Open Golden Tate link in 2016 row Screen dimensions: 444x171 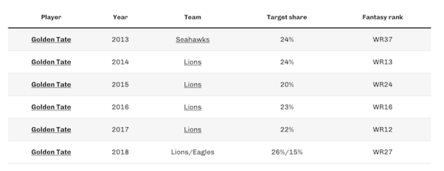(51, 107)
